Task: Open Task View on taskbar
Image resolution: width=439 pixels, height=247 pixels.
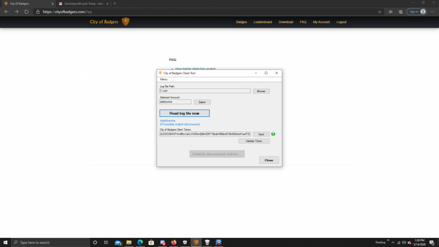Action: tap(106, 242)
